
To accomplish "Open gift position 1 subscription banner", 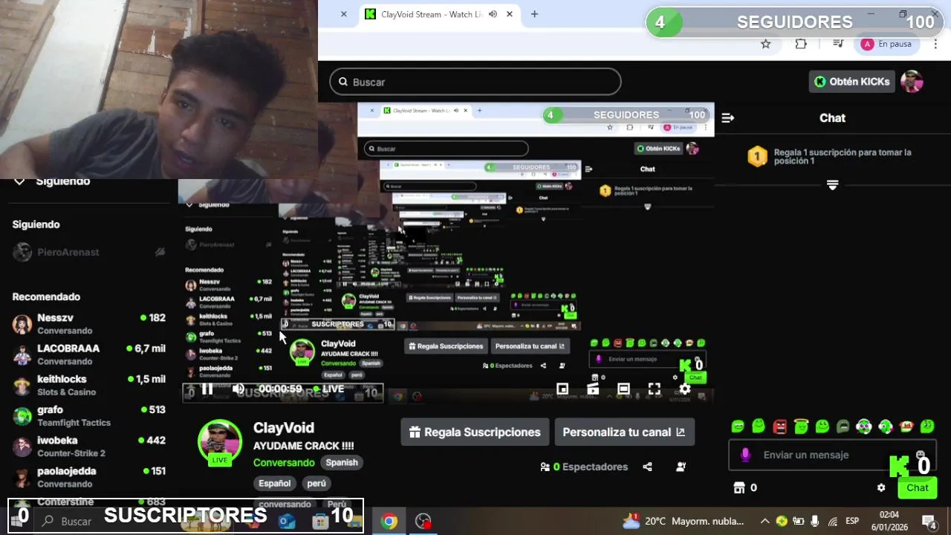I will coord(832,157).
